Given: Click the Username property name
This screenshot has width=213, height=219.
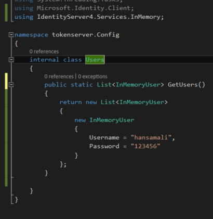Looking at the screenshot, I should click(x=104, y=137).
